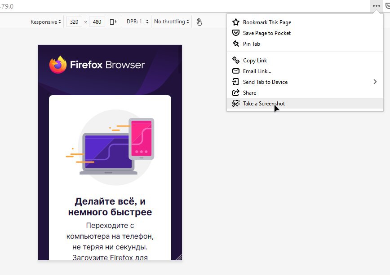The height and width of the screenshot is (275, 390).
Task: Click the star bookmark icon
Action: pyautogui.click(x=236, y=22)
